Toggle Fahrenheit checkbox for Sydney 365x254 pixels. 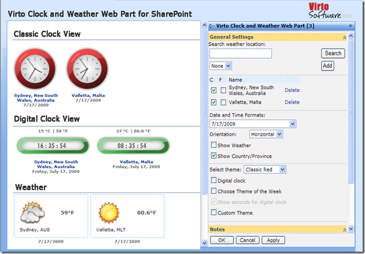tap(223, 90)
